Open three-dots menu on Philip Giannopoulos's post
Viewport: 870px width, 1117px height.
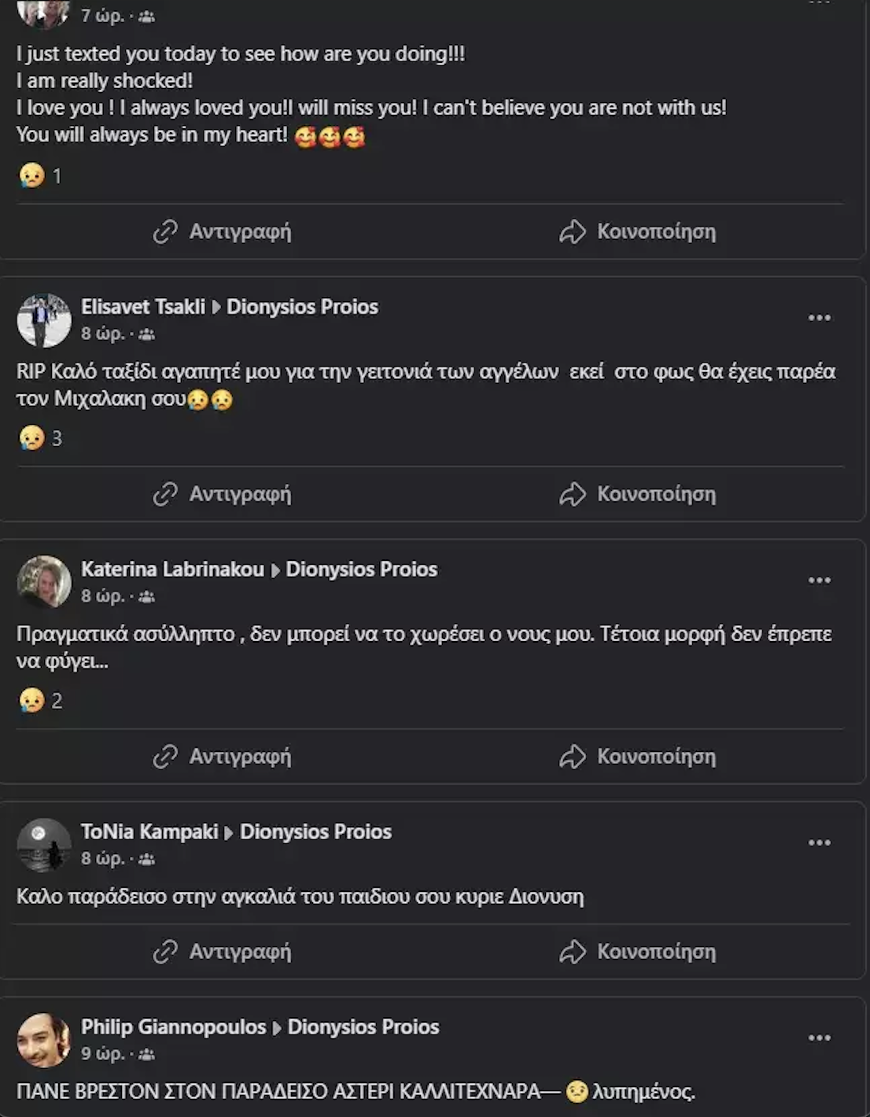pos(819,1038)
